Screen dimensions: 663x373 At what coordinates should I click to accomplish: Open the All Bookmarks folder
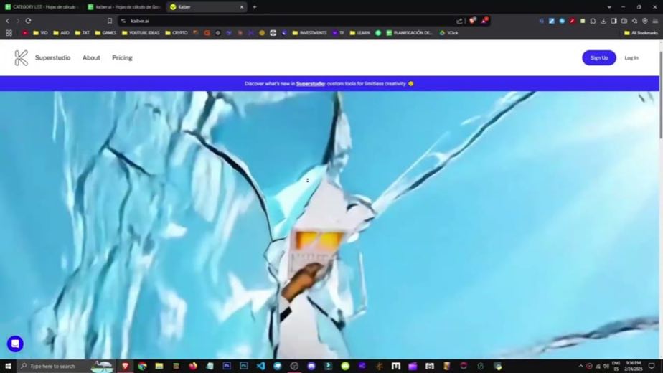pos(641,32)
